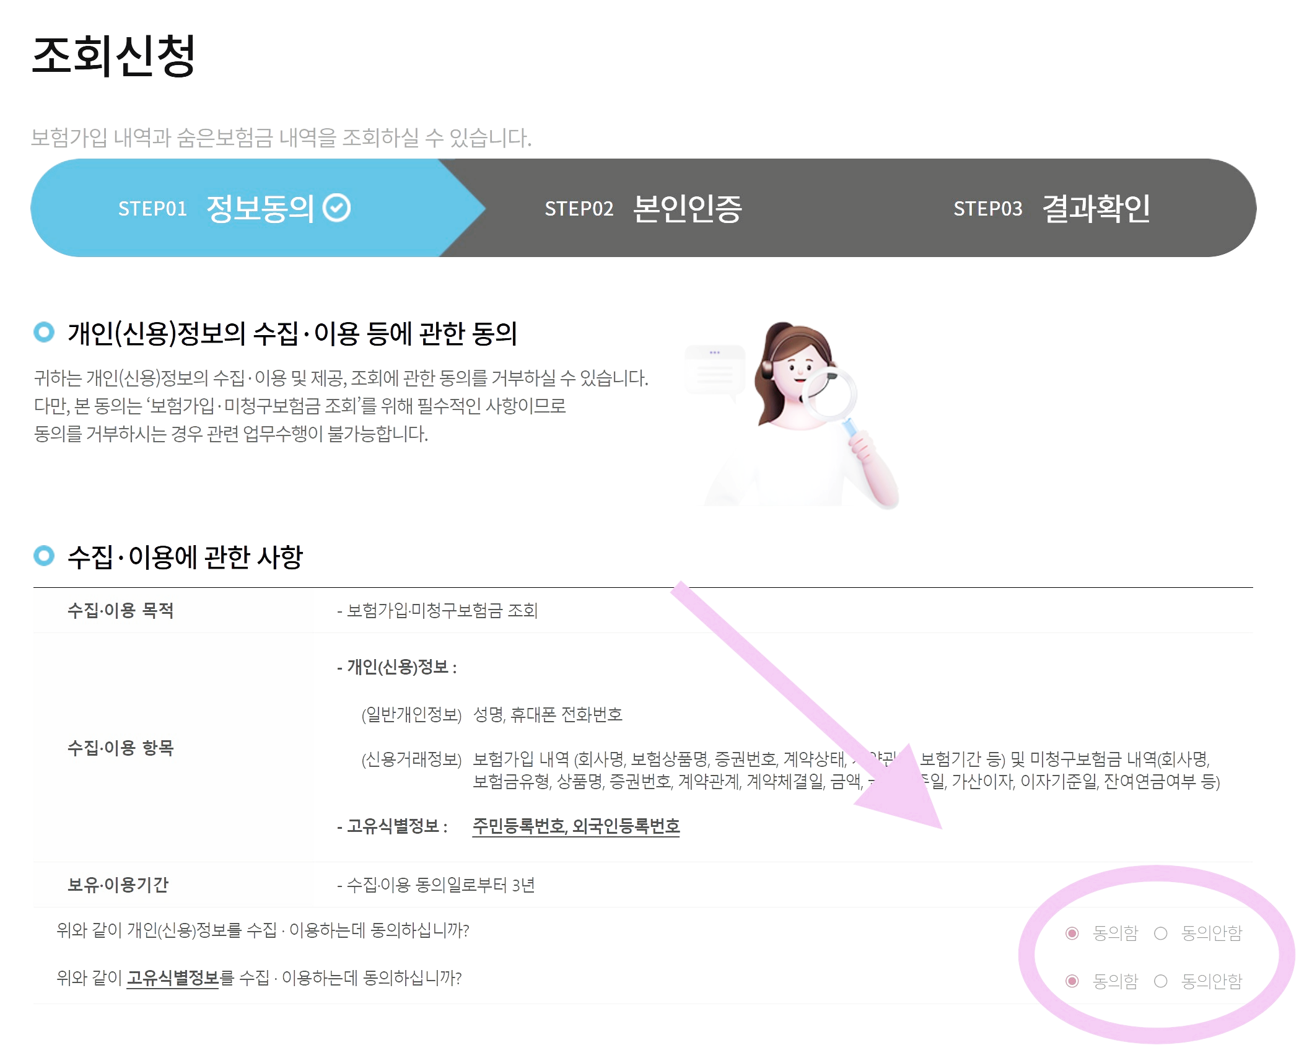Click the 조회신청 page title
This screenshot has height=1045, width=1299.
[x=114, y=56]
